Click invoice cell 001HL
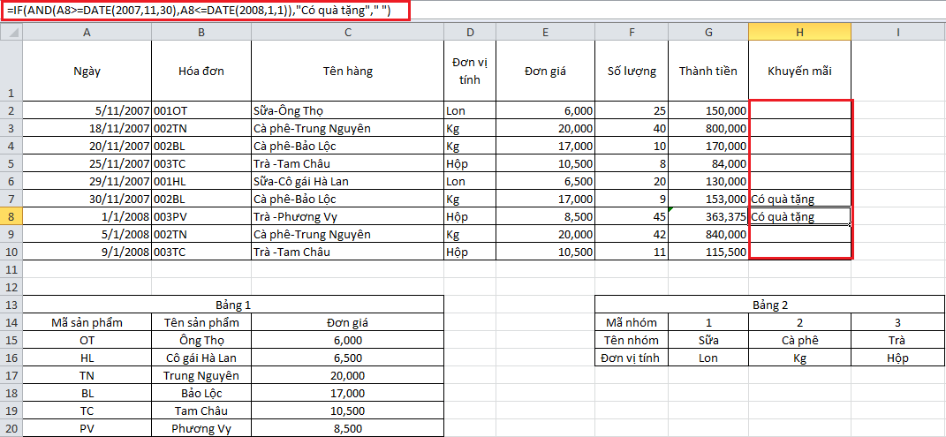This screenshot has width=946, height=437. [x=201, y=181]
